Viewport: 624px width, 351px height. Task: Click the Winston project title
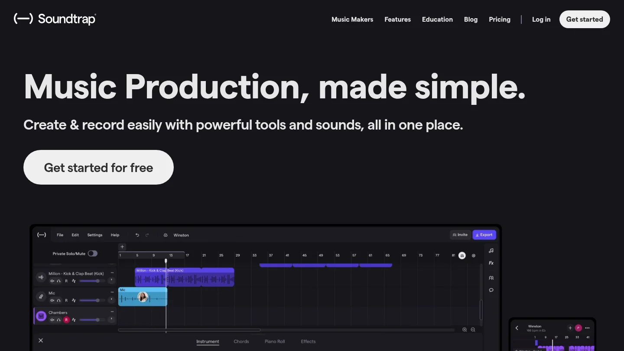(x=181, y=235)
